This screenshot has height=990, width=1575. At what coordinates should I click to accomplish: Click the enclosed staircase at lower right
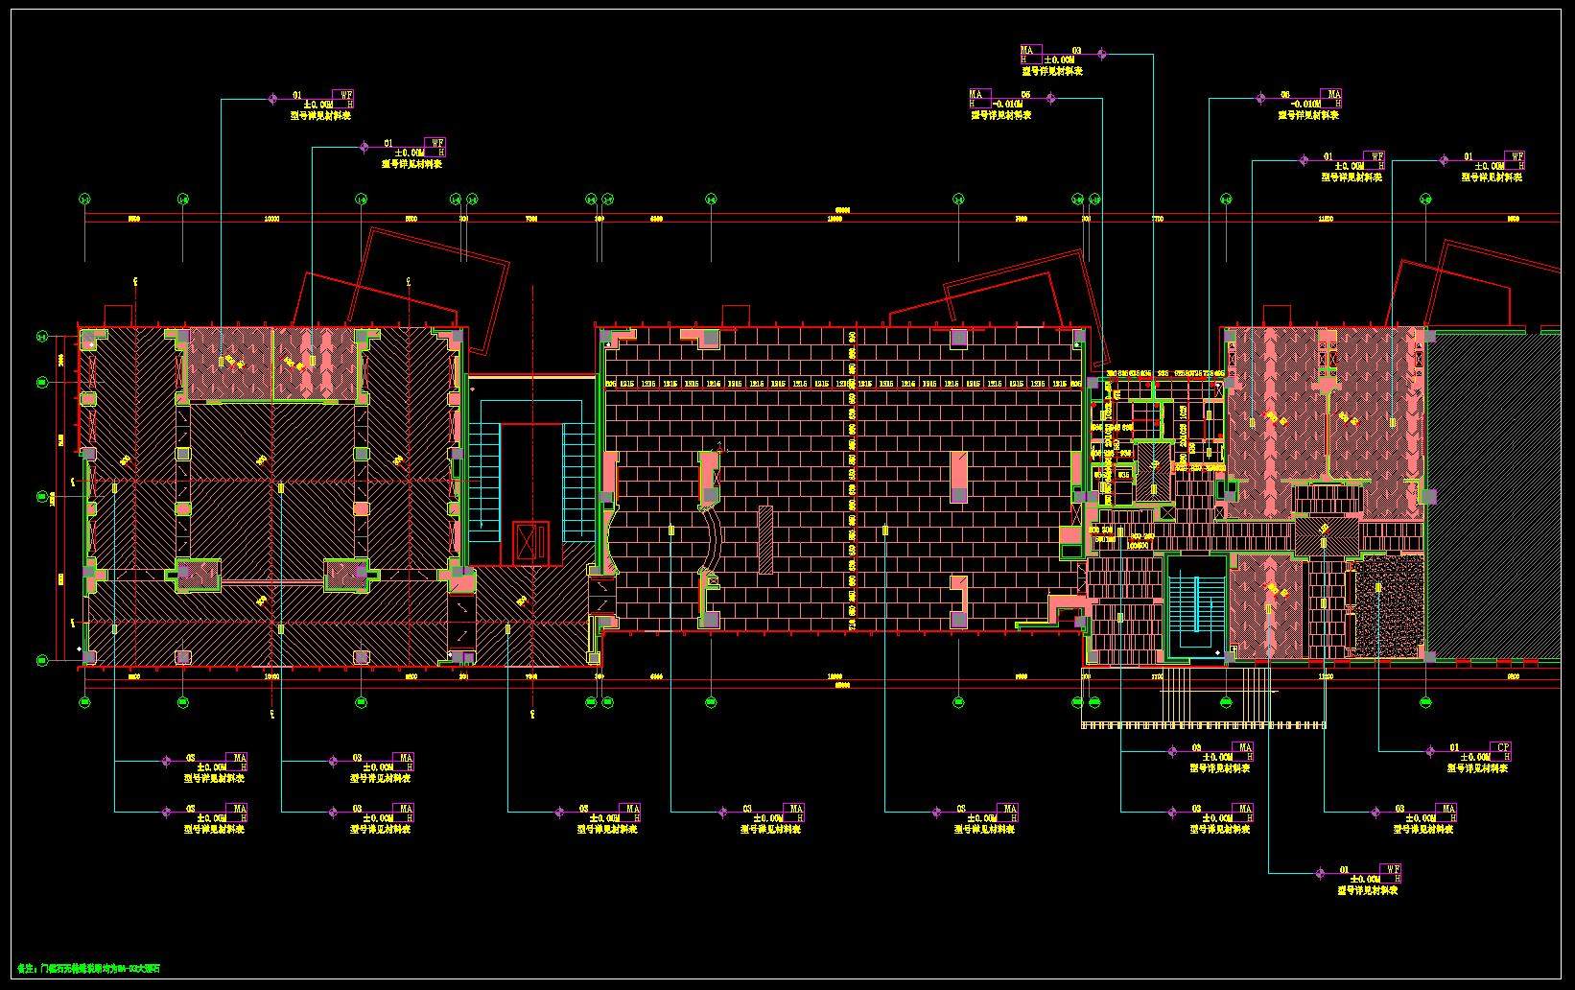tap(1196, 608)
